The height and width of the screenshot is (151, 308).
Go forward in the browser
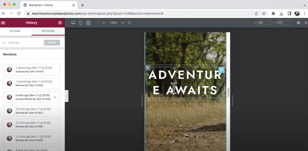click(x=11, y=14)
